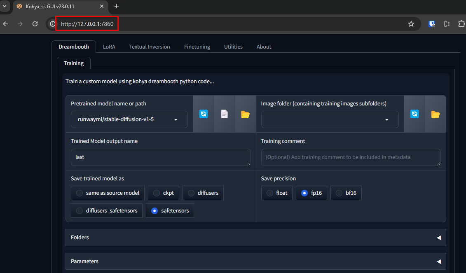466x273 pixels.
Task: Open the Textual Inversion tab
Action: click(x=149, y=47)
